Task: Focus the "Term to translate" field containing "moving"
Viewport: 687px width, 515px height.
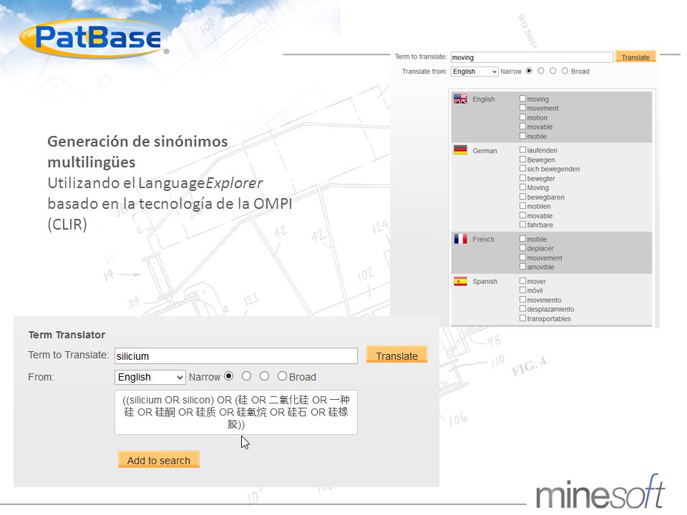Action: coord(532,57)
